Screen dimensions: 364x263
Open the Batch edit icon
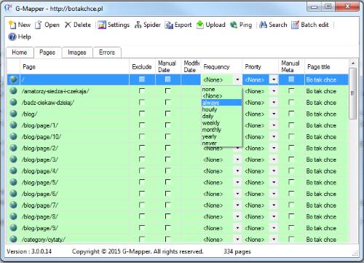(x=295, y=25)
